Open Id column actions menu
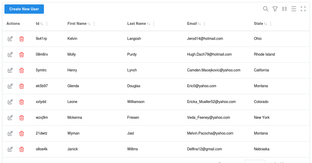The width and height of the screenshot is (312, 163). pyautogui.click(x=47, y=24)
